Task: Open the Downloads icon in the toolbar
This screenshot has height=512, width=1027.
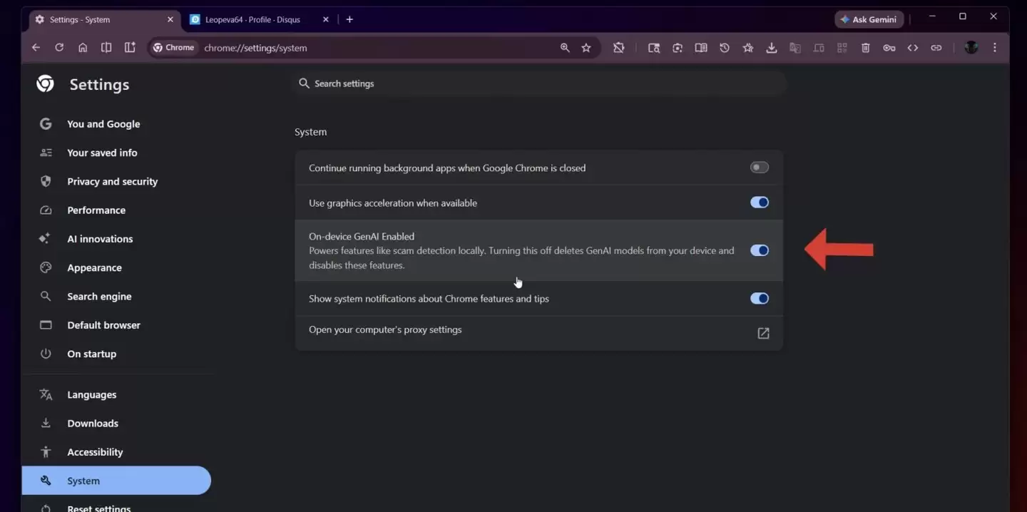Action: click(x=771, y=47)
